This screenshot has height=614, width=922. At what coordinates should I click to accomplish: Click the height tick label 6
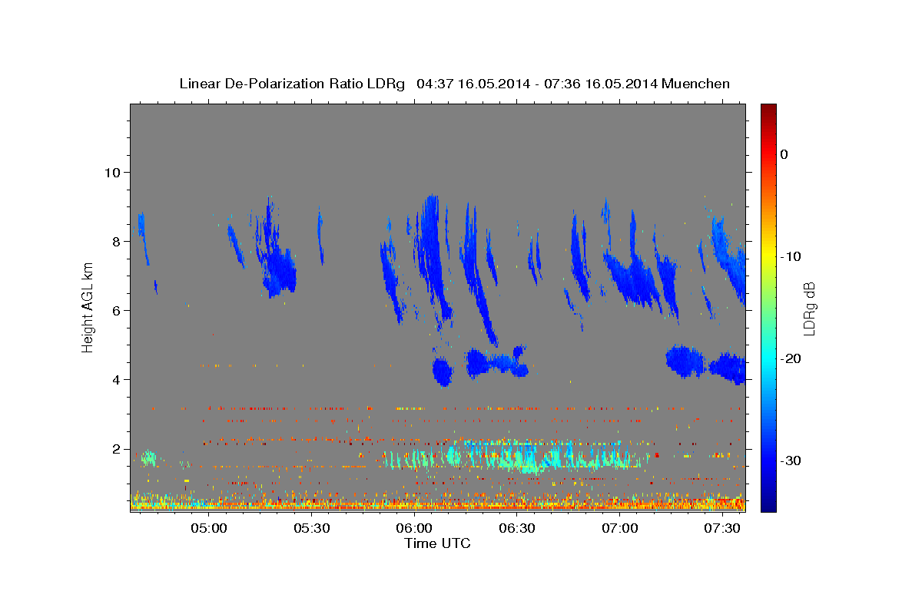click(117, 310)
